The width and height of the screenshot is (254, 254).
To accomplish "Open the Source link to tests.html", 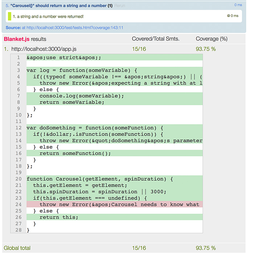I will (x=73, y=28).
